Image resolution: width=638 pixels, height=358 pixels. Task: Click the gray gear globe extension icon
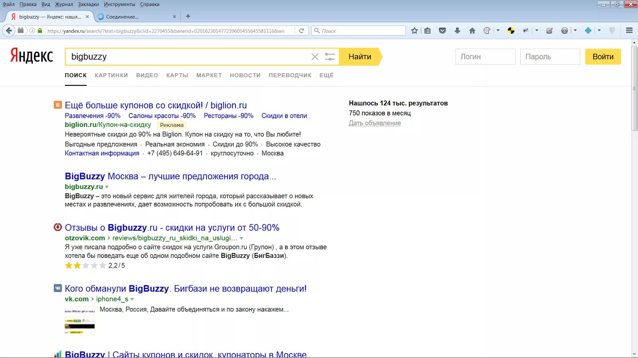click(x=564, y=31)
